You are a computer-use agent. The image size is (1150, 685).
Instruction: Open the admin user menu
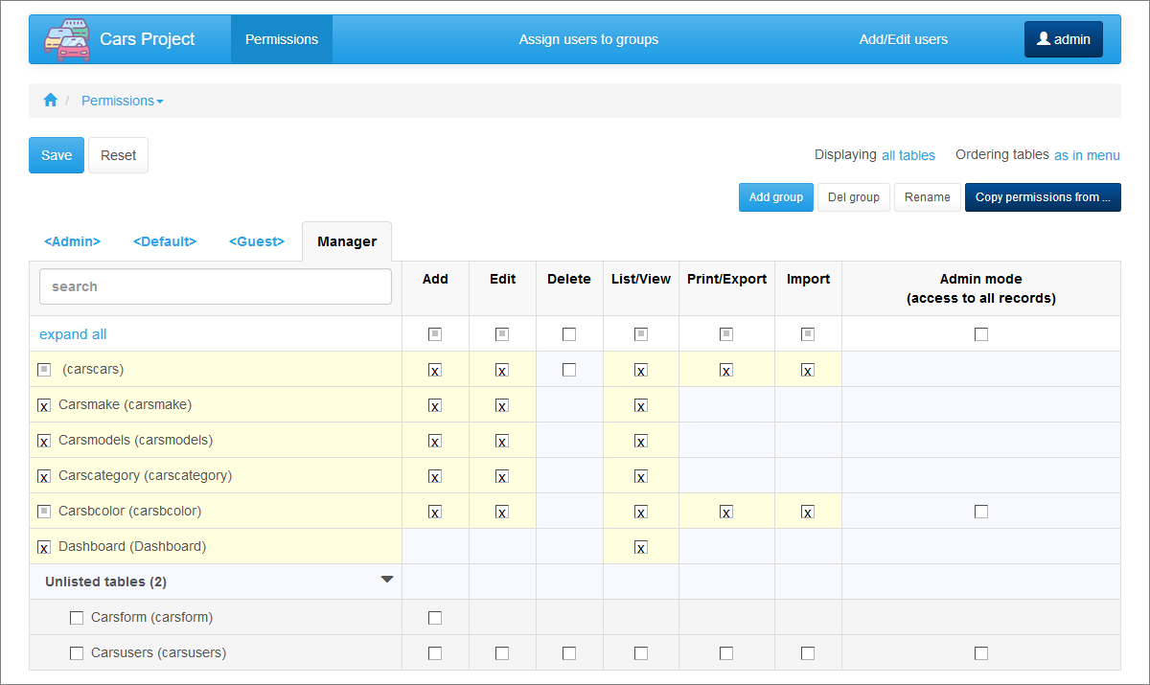pos(1063,38)
